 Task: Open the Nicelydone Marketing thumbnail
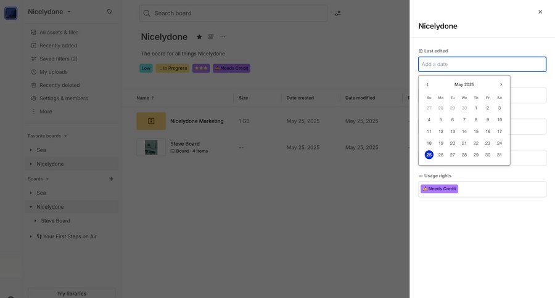click(x=151, y=121)
